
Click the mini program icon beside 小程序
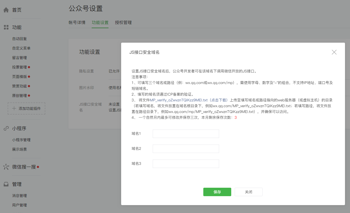tap(6, 128)
